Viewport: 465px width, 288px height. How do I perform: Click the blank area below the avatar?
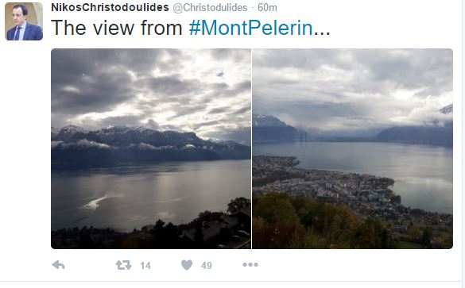pyautogui.click(x=24, y=148)
